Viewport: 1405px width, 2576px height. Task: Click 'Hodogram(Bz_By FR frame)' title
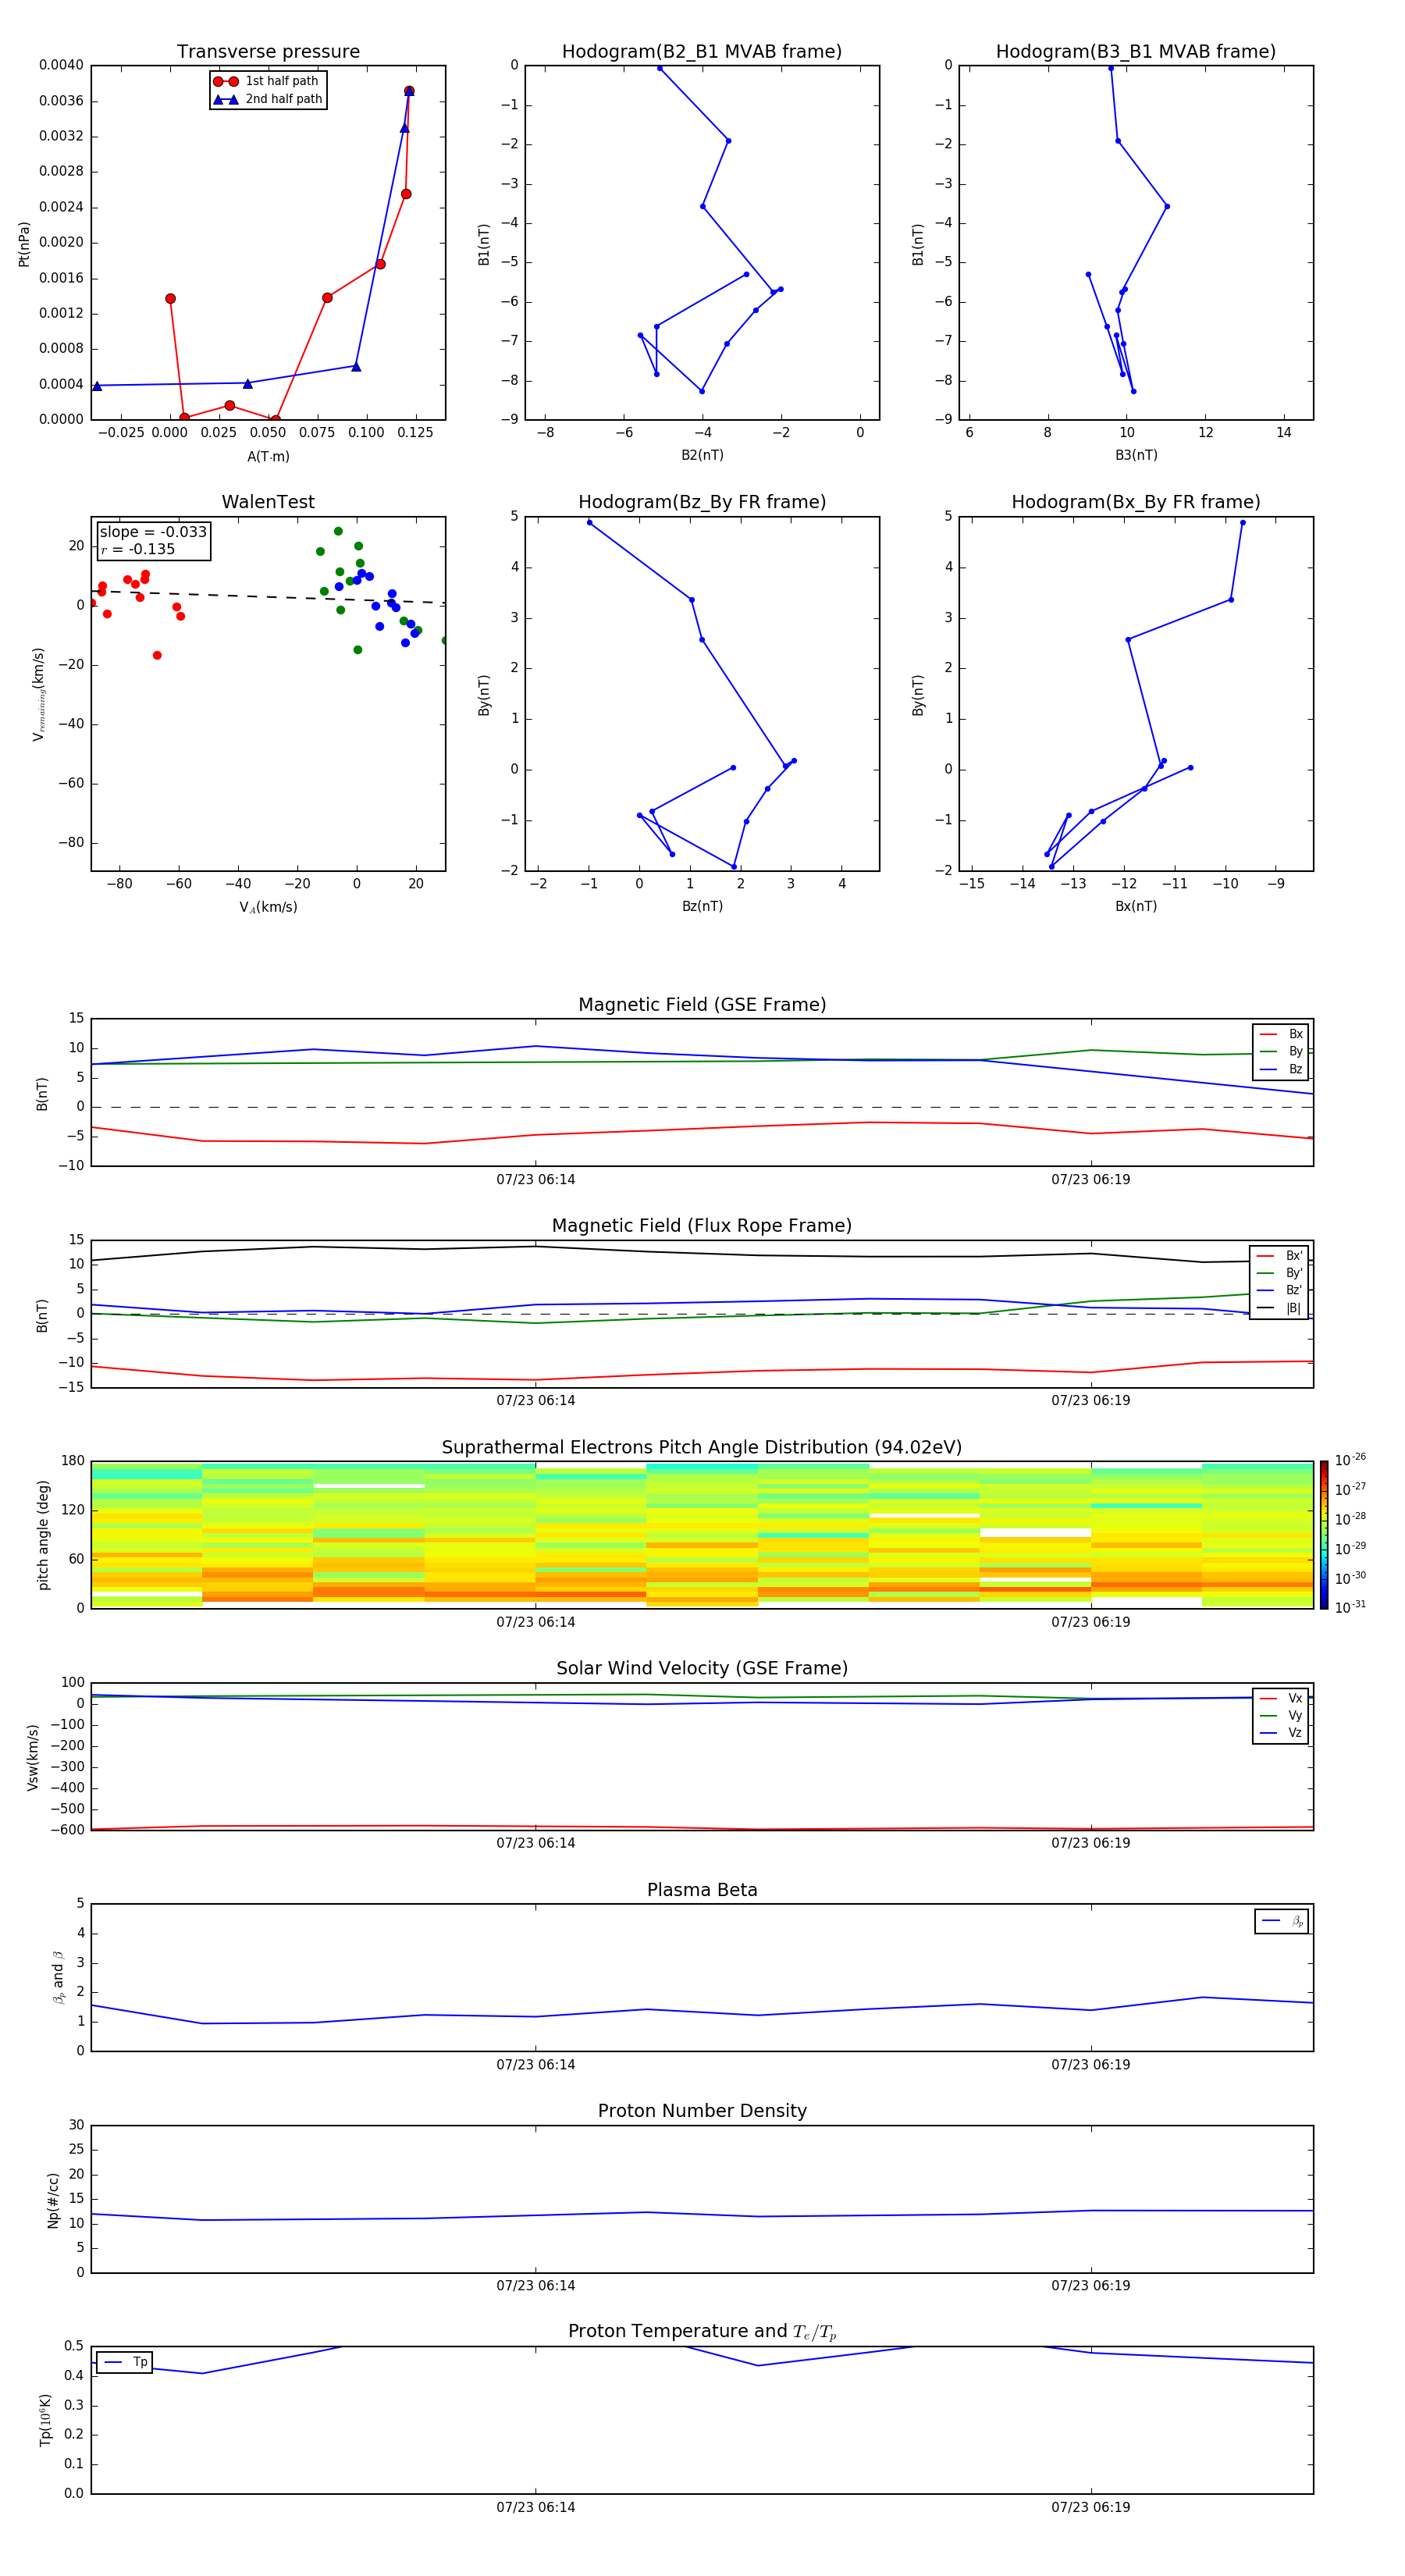point(702,502)
